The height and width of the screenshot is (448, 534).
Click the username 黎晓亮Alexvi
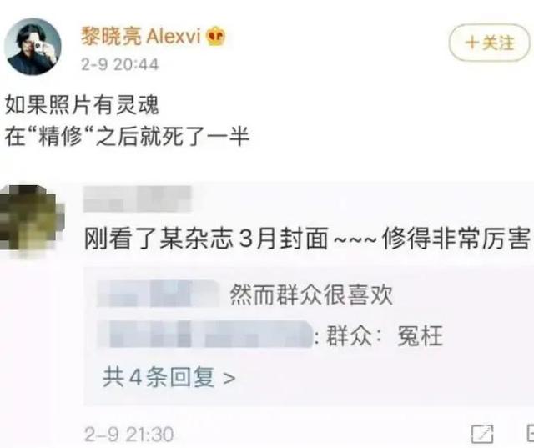pyautogui.click(x=141, y=36)
